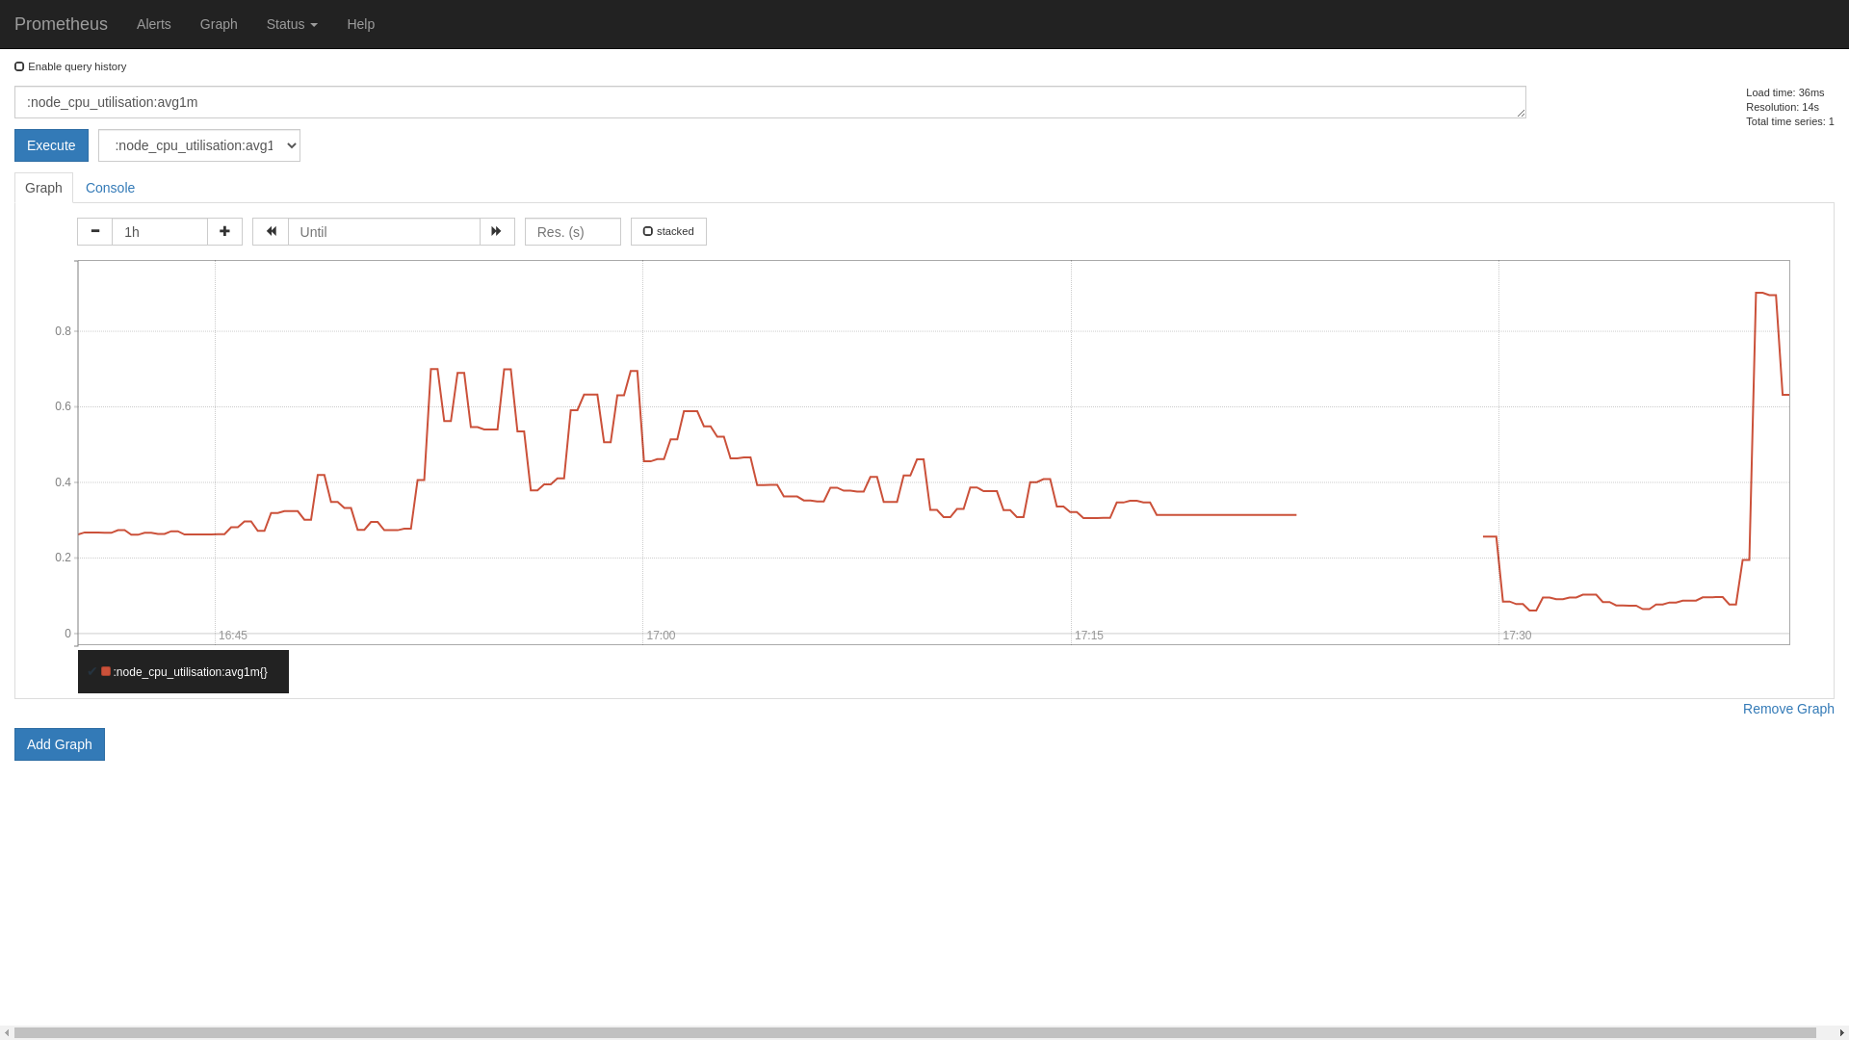1849x1040 pixels.
Task: Step the graph back in time with rewind arrows
Action: [x=270, y=231]
